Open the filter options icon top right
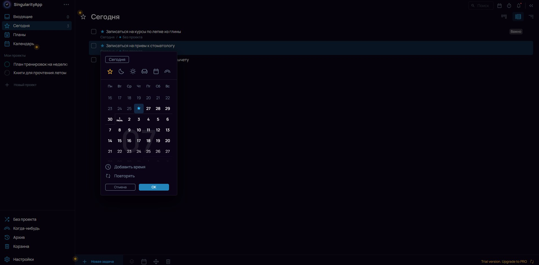Image resolution: width=539 pixels, height=265 pixels. pyautogui.click(x=531, y=17)
